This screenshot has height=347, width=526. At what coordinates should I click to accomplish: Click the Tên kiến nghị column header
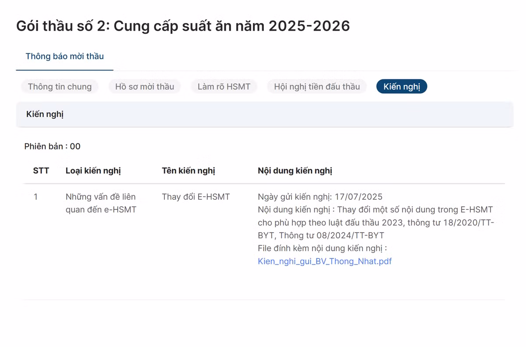(x=188, y=171)
